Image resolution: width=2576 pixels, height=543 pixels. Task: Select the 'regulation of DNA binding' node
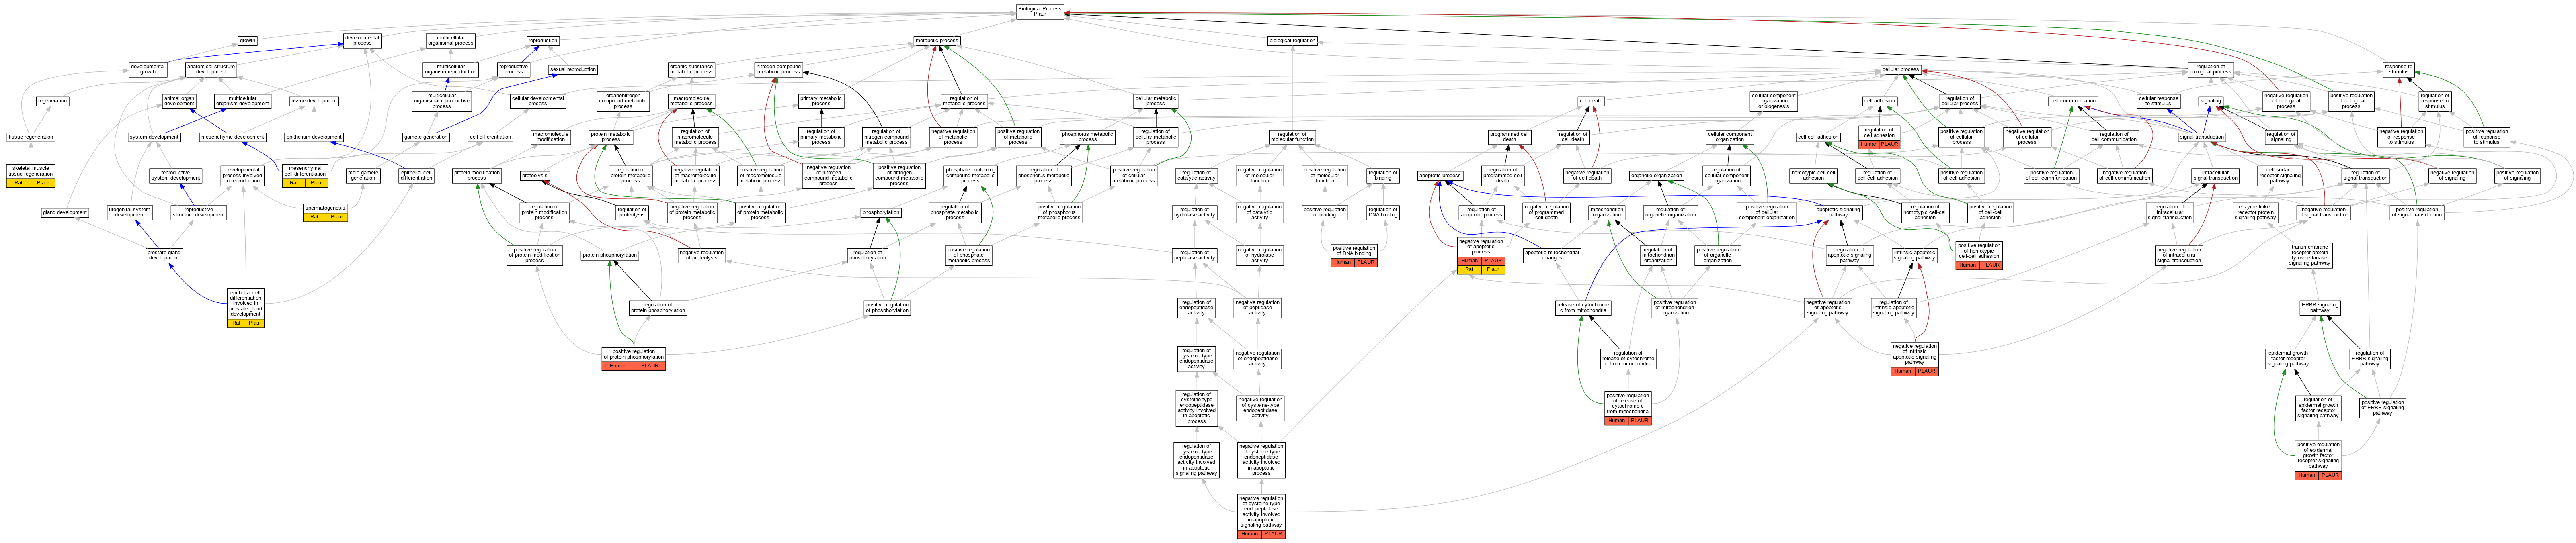click(x=1383, y=212)
